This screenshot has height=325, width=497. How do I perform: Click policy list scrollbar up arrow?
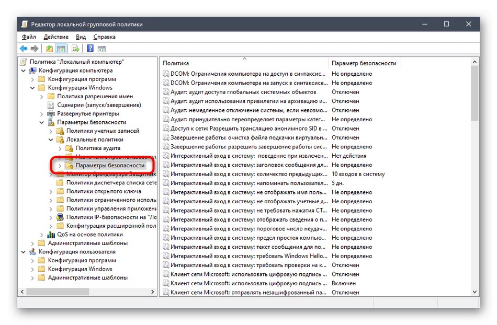tap(475, 62)
